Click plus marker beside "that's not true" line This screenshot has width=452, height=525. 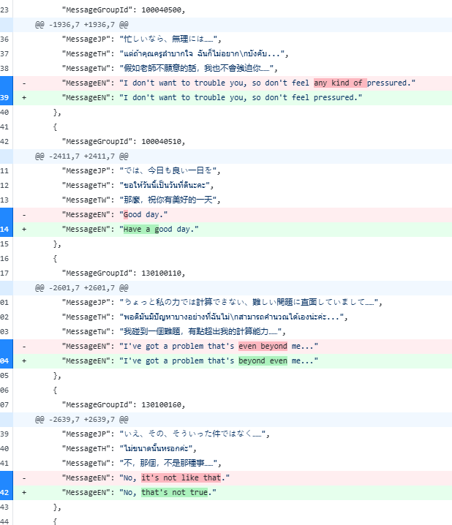click(24, 493)
